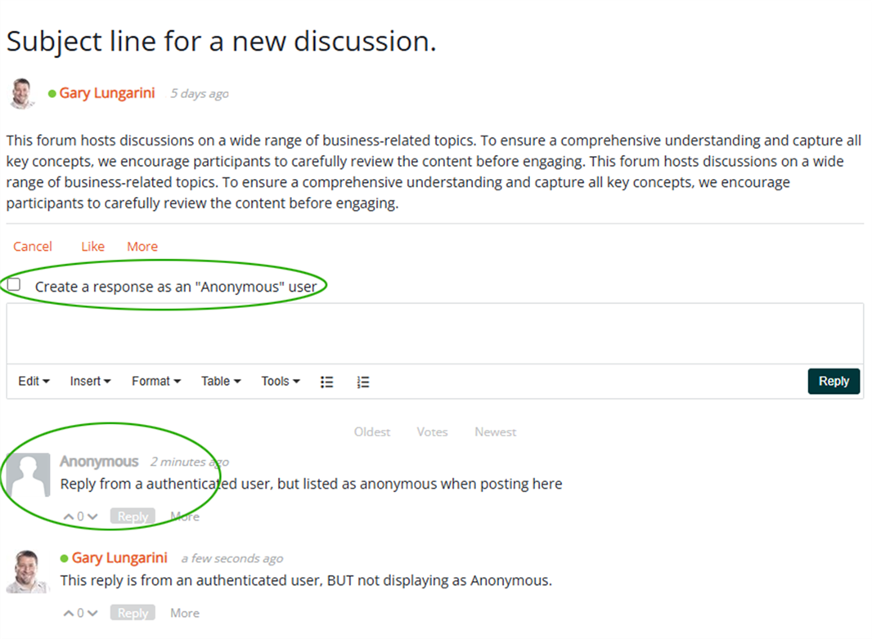
Task: Open Gary Lungarini's profile from his reply
Action: [119, 557]
